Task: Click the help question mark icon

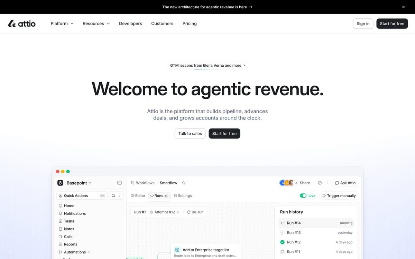Action: (x=320, y=183)
